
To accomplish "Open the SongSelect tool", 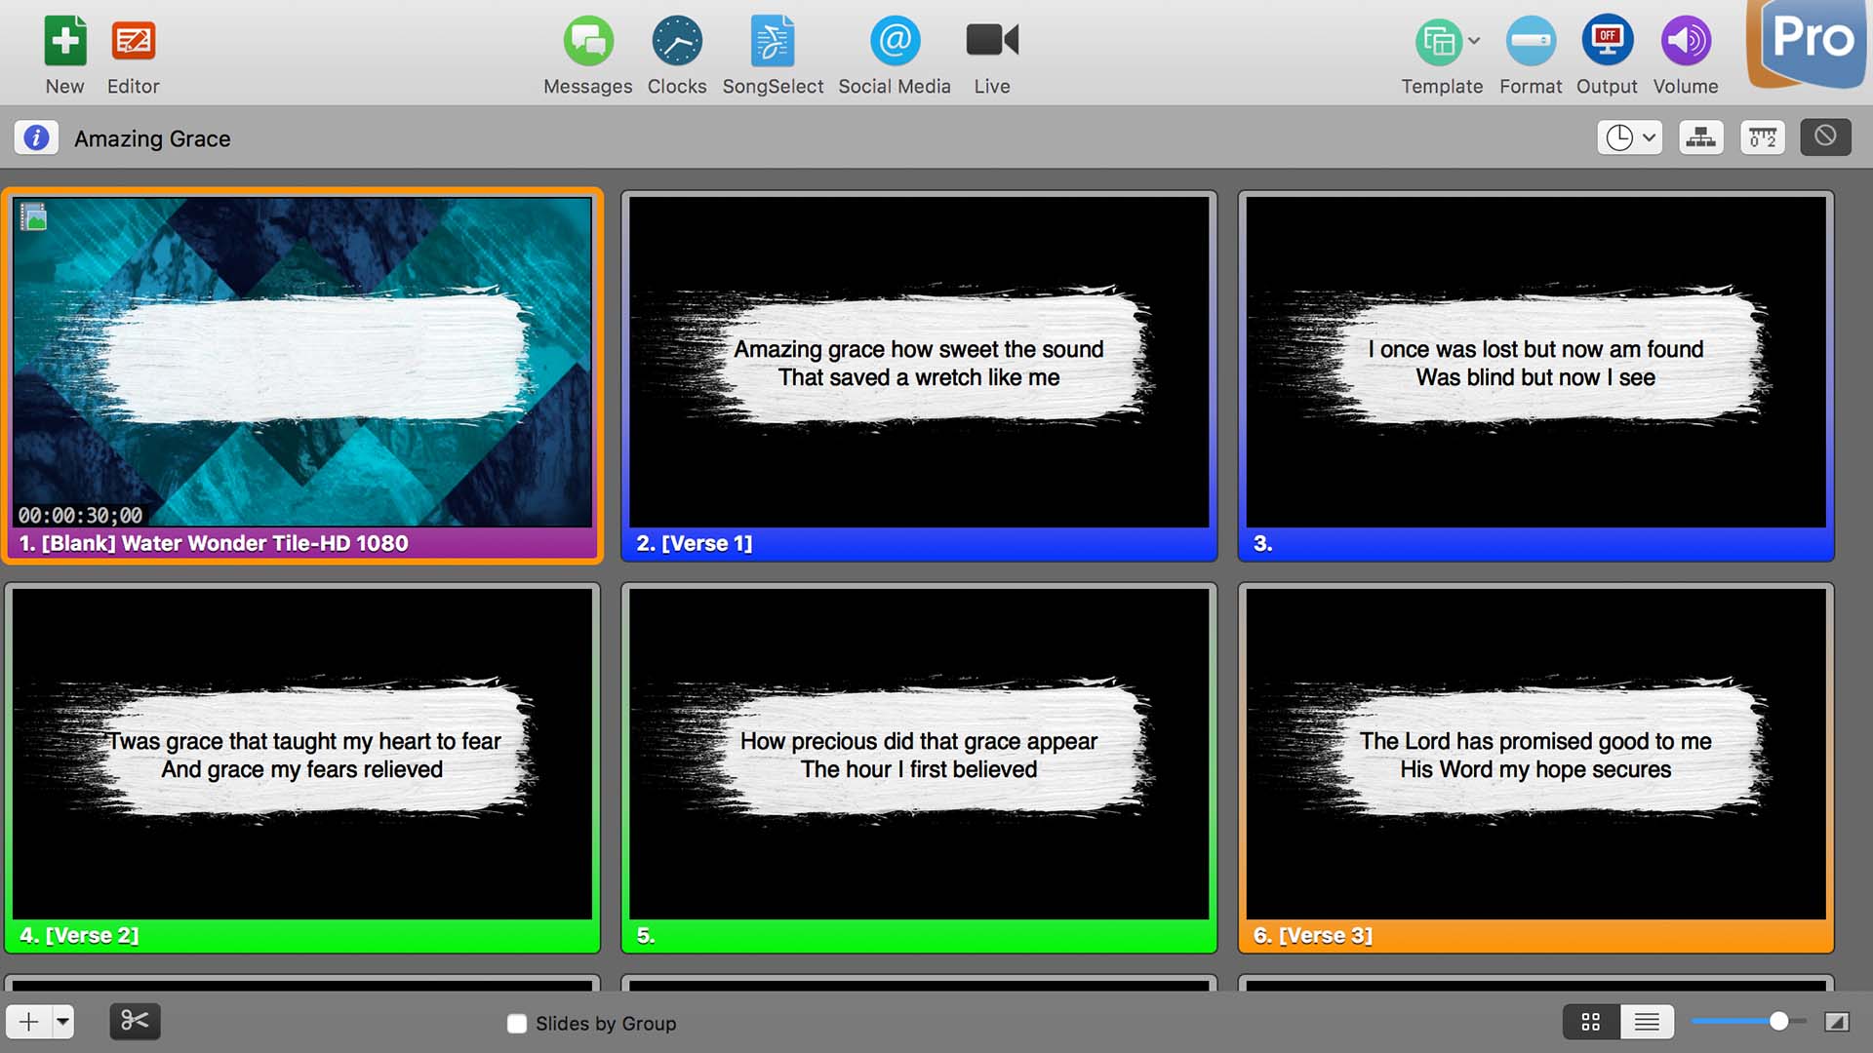I will pos(773,42).
